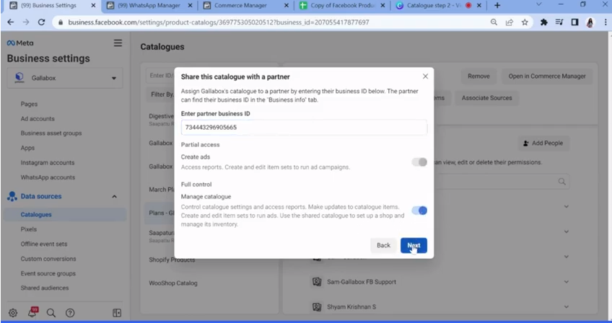The width and height of the screenshot is (612, 323).
Task: Open settings gear in the sidebar footer
Action: click(x=13, y=313)
